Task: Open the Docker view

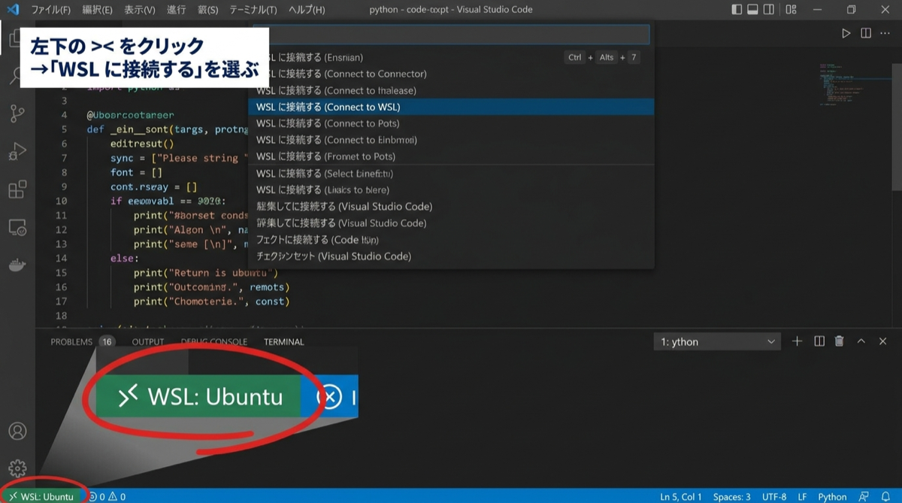Action: tap(17, 265)
